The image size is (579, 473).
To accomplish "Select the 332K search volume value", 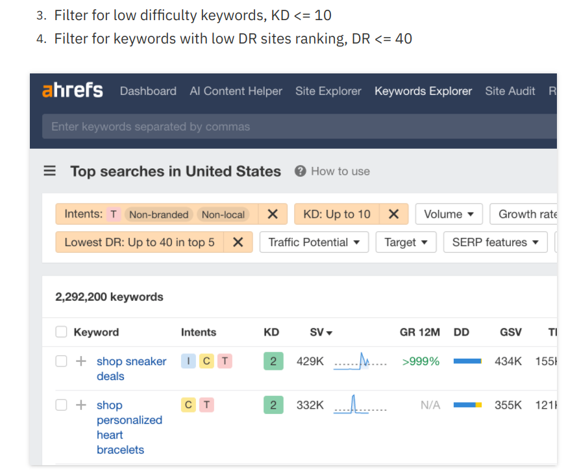I will coord(310,405).
